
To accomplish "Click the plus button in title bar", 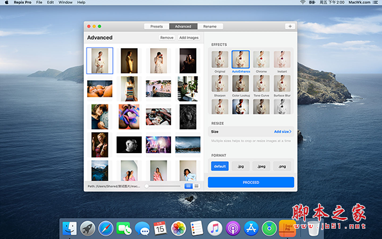I will click(290, 26).
